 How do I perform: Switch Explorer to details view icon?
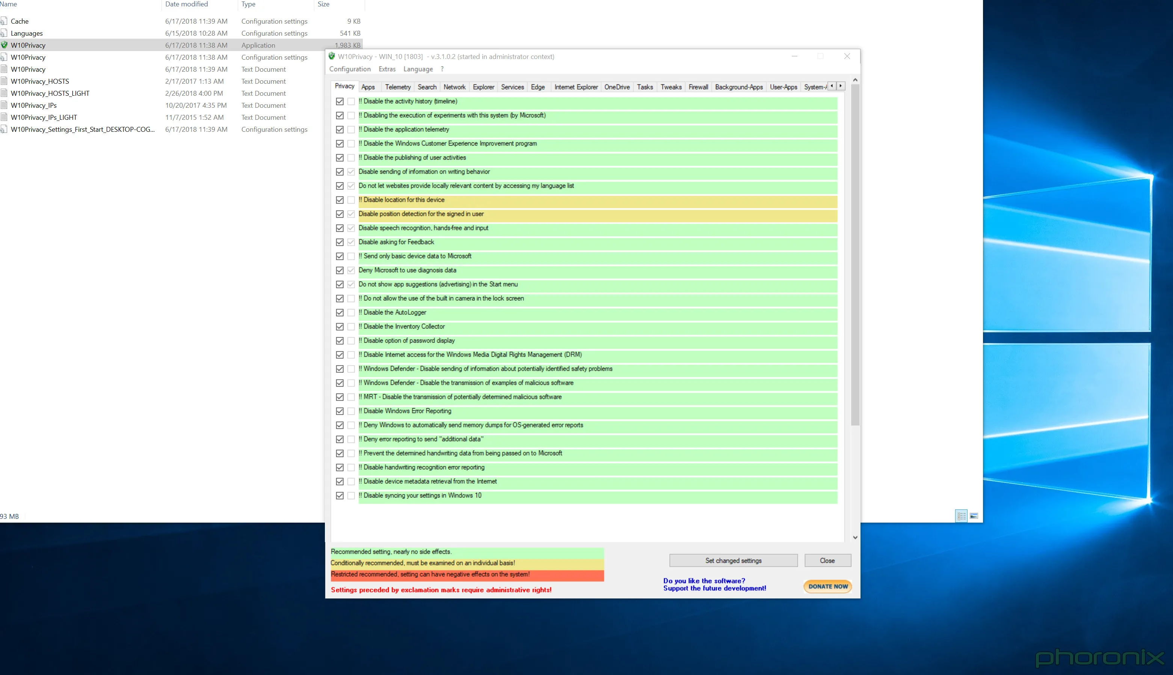[x=961, y=515]
